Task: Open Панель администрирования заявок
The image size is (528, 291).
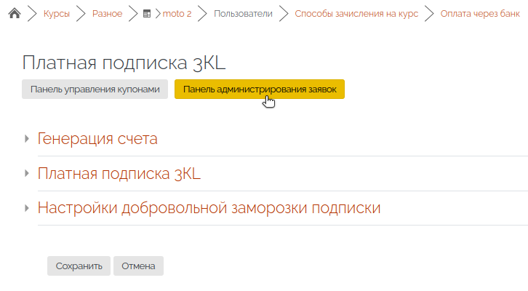Action: 260,89
